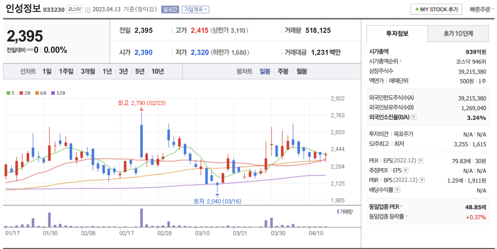Click help icon next to 외국인소진율(B/A)
Viewport: 497px width, 249px height.
pyautogui.click(x=414, y=117)
